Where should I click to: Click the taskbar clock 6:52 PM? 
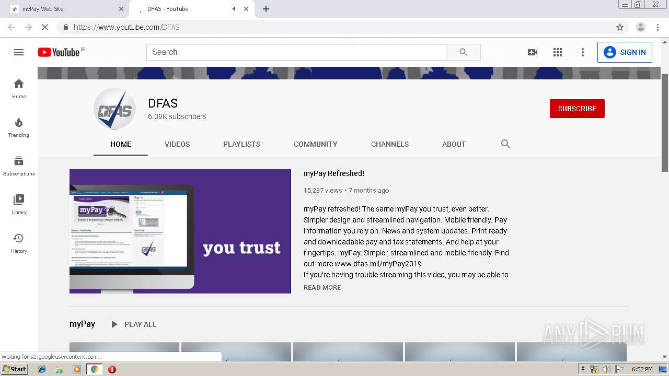pos(642,369)
